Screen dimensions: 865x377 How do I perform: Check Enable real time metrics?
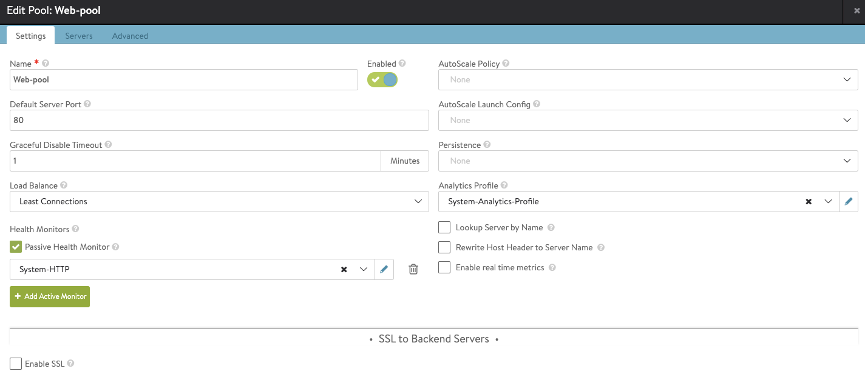coord(444,268)
